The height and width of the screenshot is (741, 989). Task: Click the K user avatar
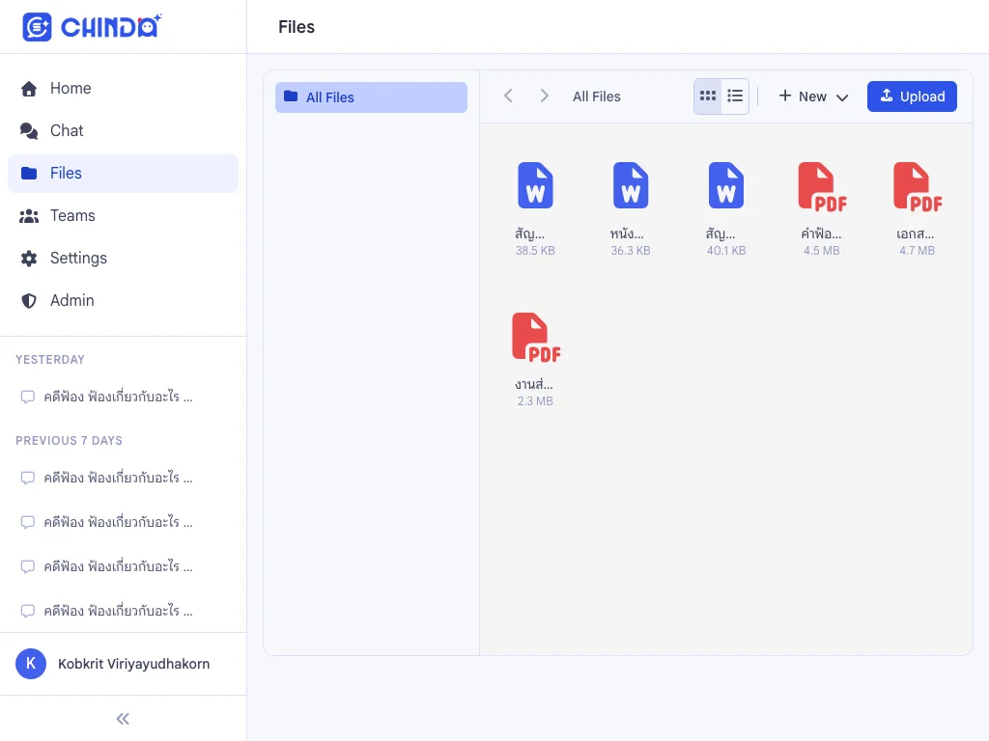point(31,664)
